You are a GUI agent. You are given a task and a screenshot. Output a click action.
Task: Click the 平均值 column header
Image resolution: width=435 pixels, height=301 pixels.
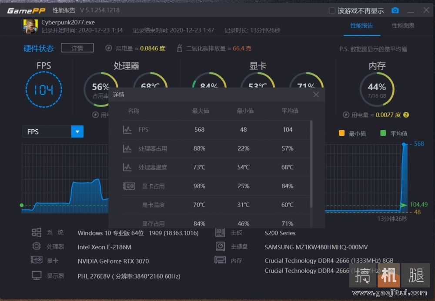click(290, 111)
